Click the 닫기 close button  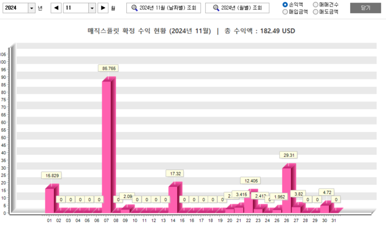[365, 8]
